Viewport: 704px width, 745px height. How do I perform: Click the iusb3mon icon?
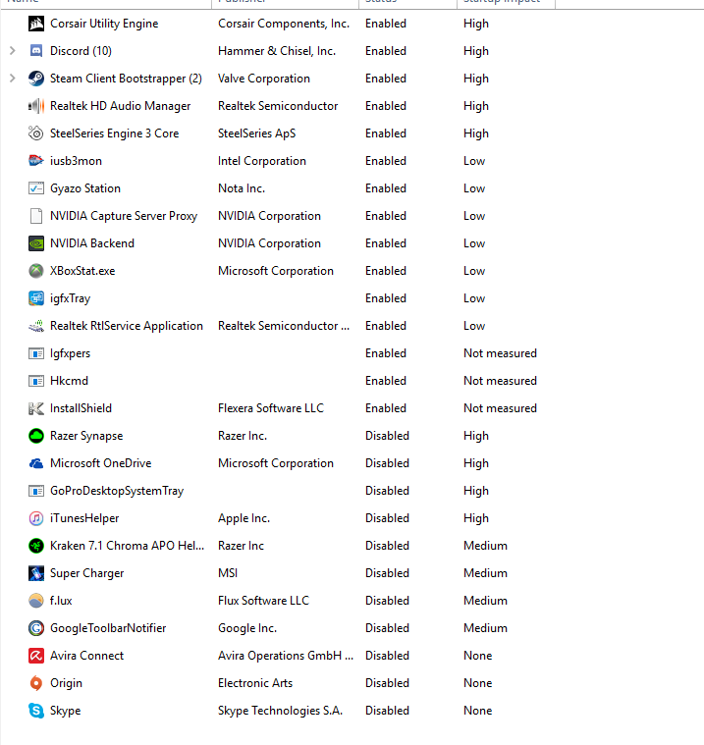point(36,161)
